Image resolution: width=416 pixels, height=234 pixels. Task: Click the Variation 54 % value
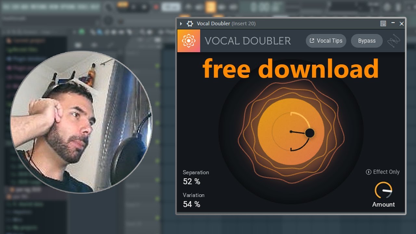(x=191, y=204)
